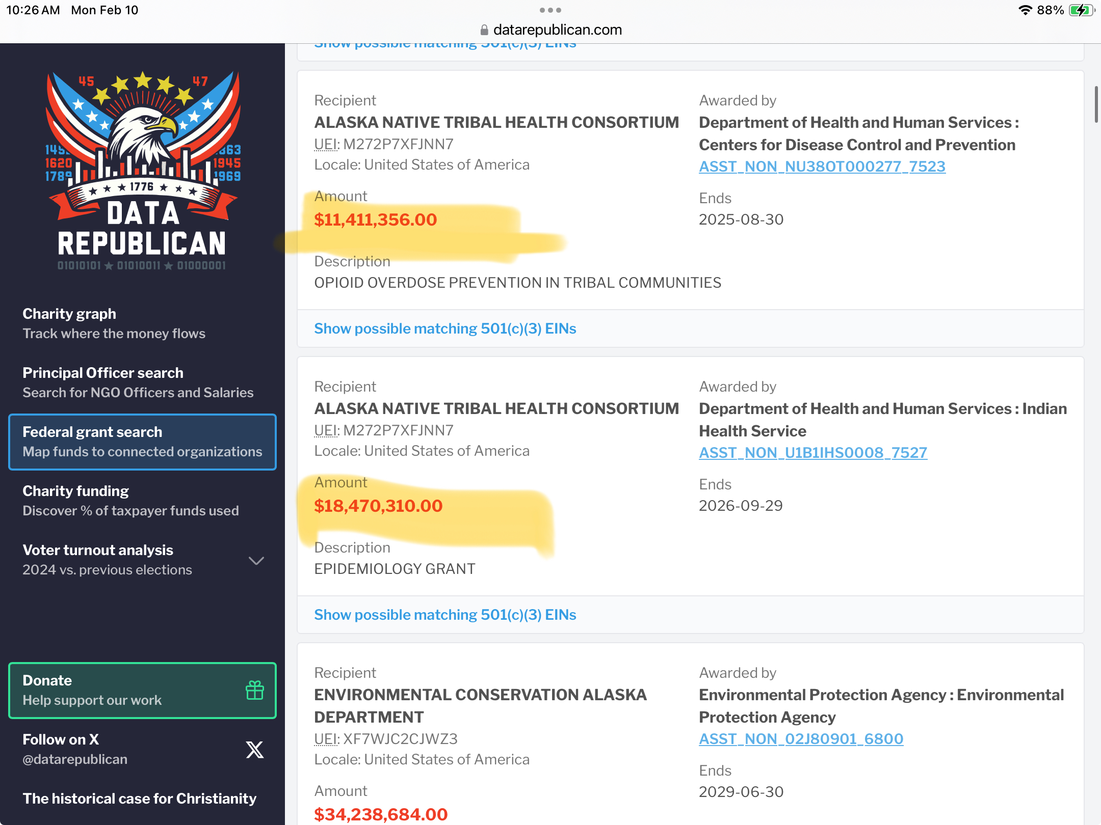Click Environmental Protection Agency awarding agency text
This screenshot has height=825, width=1101.
pyautogui.click(x=881, y=706)
